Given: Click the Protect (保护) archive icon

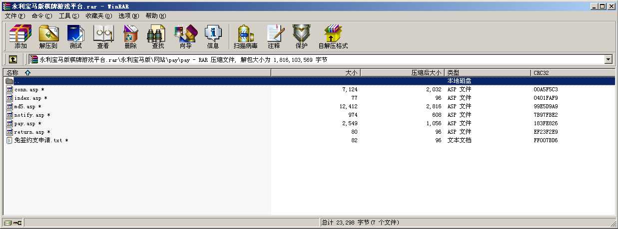Looking at the screenshot, I should pyautogui.click(x=301, y=36).
